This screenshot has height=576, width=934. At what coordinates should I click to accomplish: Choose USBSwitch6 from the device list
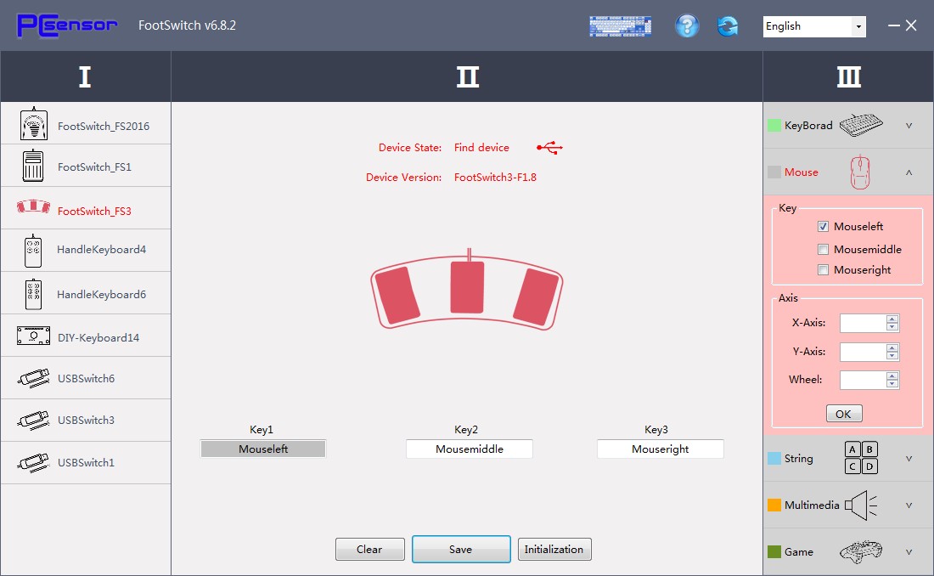[x=86, y=378]
